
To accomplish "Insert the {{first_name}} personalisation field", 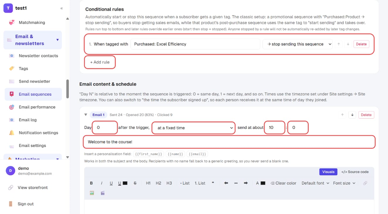I will pyautogui.click(x=149, y=154).
